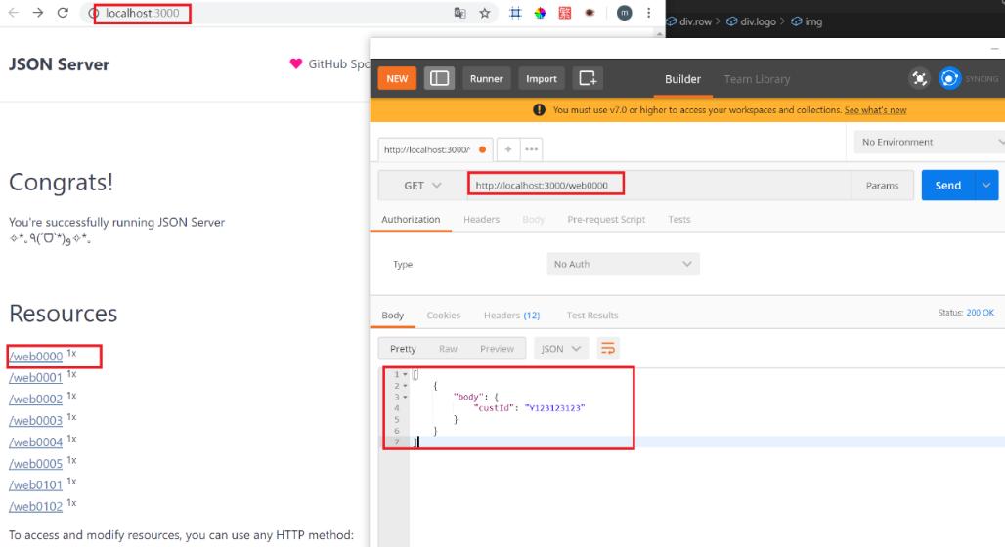This screenshot has width=1005, height=547.
Task: Collapse JSON line 1 fold arrow
Action: click(405, 374)
